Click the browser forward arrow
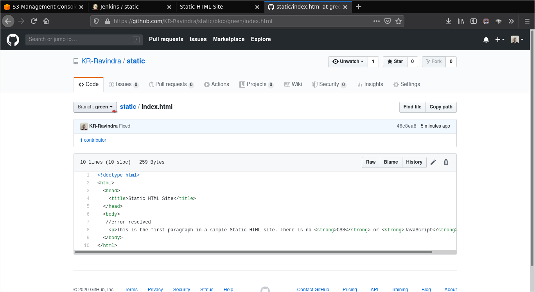The image size is (535, 292). pos(21,21)
